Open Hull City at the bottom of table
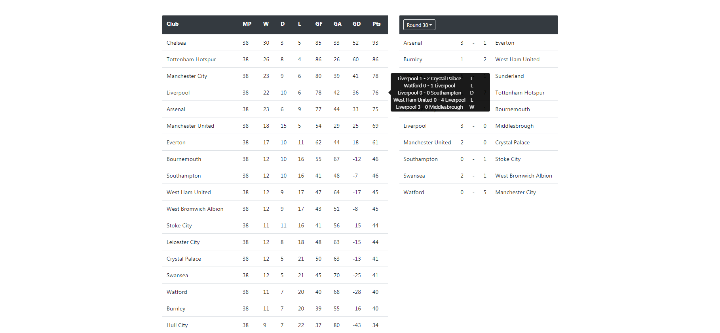 point(177,325)
